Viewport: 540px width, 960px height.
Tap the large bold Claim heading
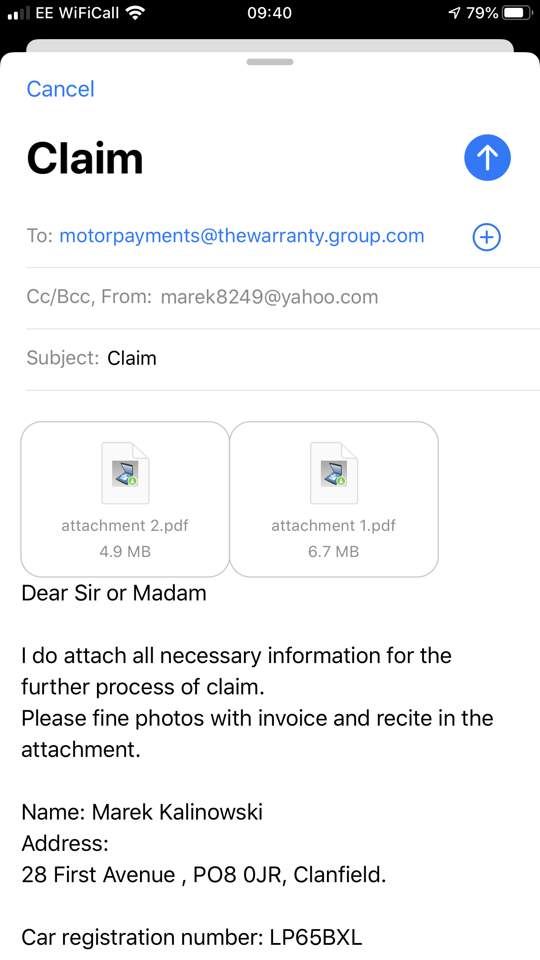85,158
